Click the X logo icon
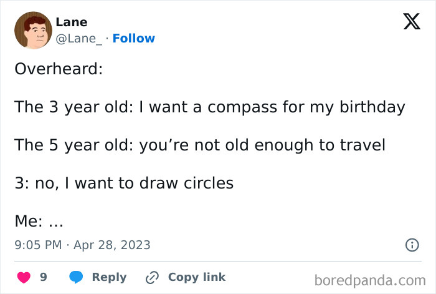The width and height of the screenshot is (436, 294). pos(411,21)
